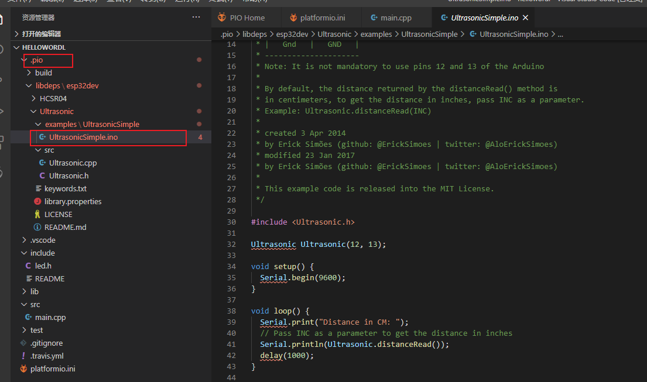Click the README.md info icon
The image size is (647, 382).
pos(37,227)
